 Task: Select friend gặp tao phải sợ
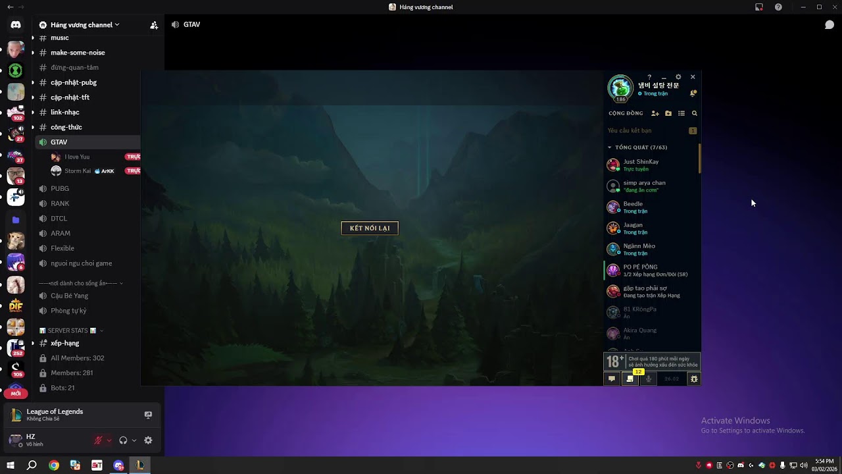651,292
